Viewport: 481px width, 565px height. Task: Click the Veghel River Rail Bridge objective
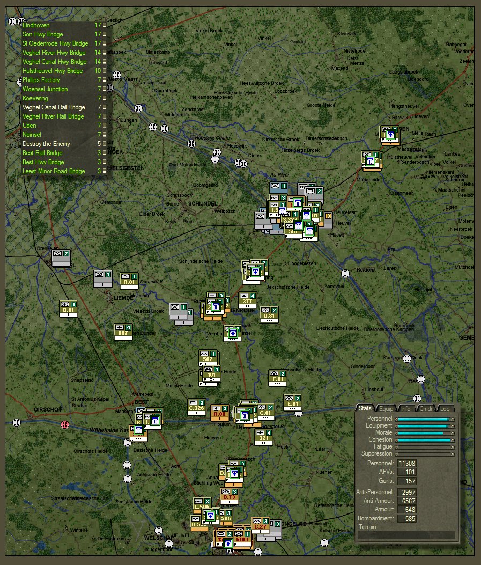coord(53,116)
